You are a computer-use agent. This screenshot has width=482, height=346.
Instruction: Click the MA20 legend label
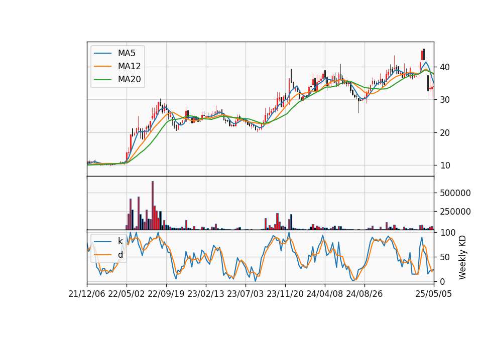pos(129,80)
